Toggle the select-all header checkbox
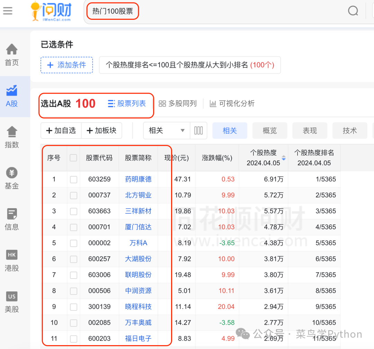The width and height of the screenshot is (374, 349). (x=73, y=158)
